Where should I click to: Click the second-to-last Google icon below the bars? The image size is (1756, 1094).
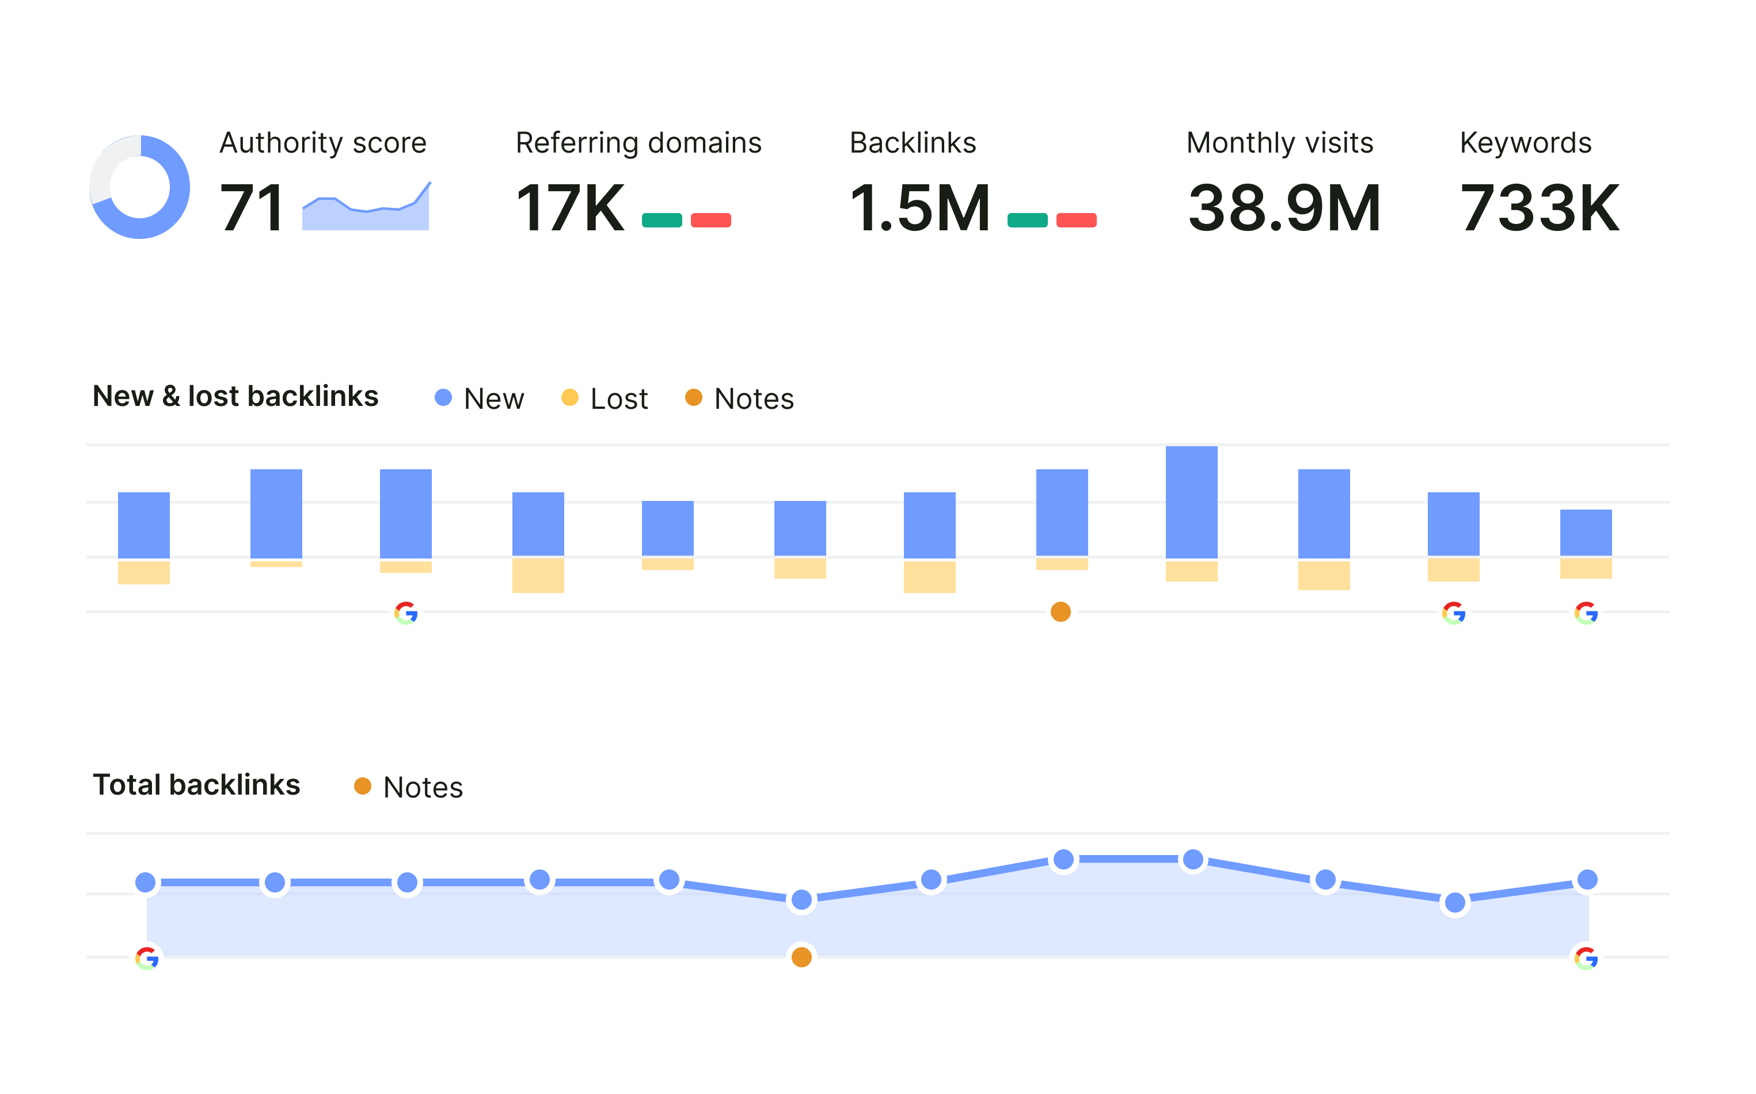(x=1454, y=613)
